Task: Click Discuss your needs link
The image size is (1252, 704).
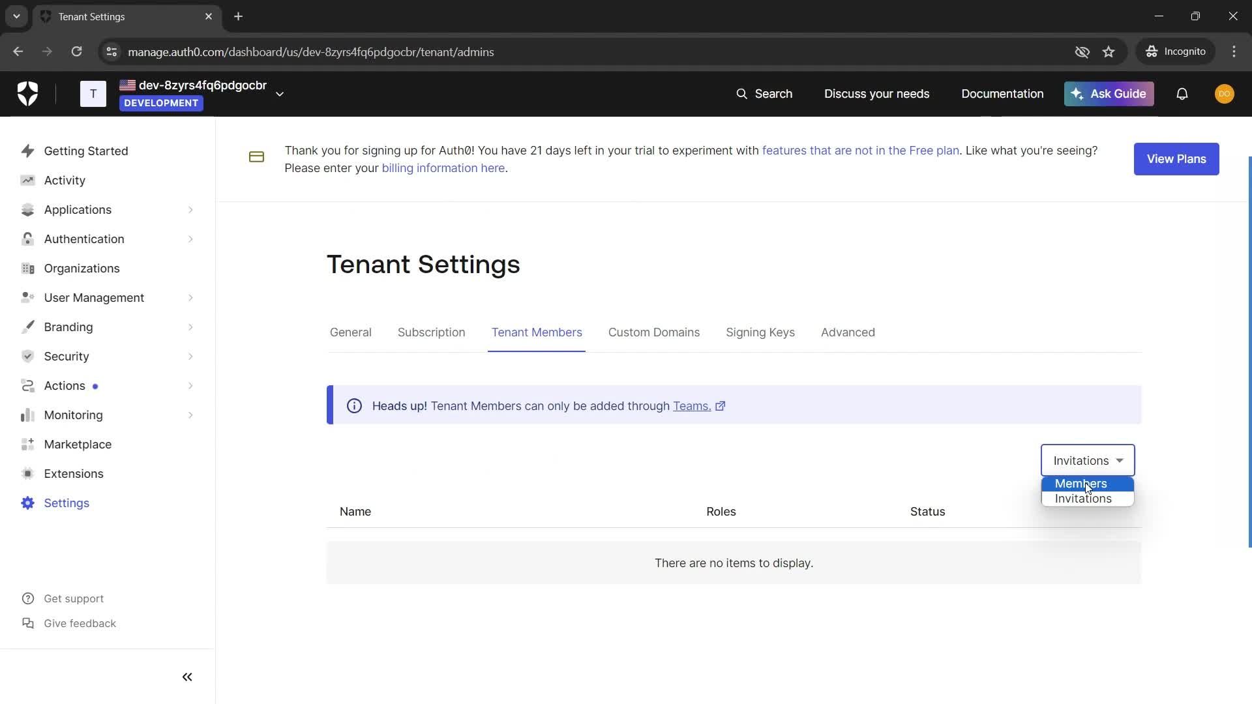Action: tap(876, 94)
